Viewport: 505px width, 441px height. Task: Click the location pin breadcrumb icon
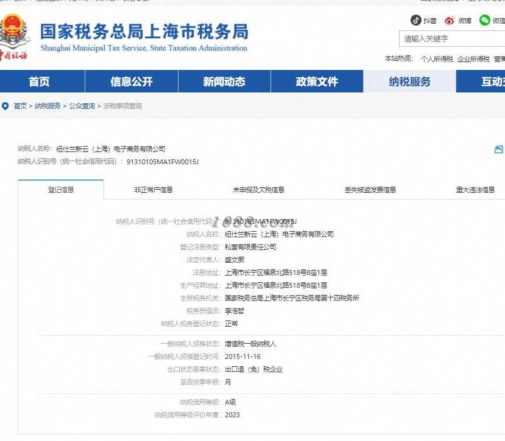point(5,106)
